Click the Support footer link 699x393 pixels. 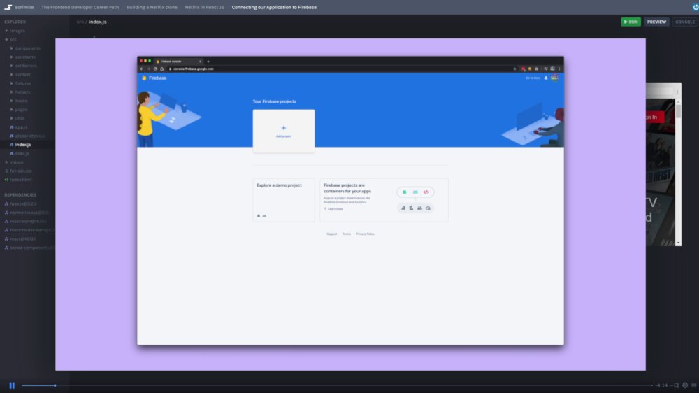331,234
